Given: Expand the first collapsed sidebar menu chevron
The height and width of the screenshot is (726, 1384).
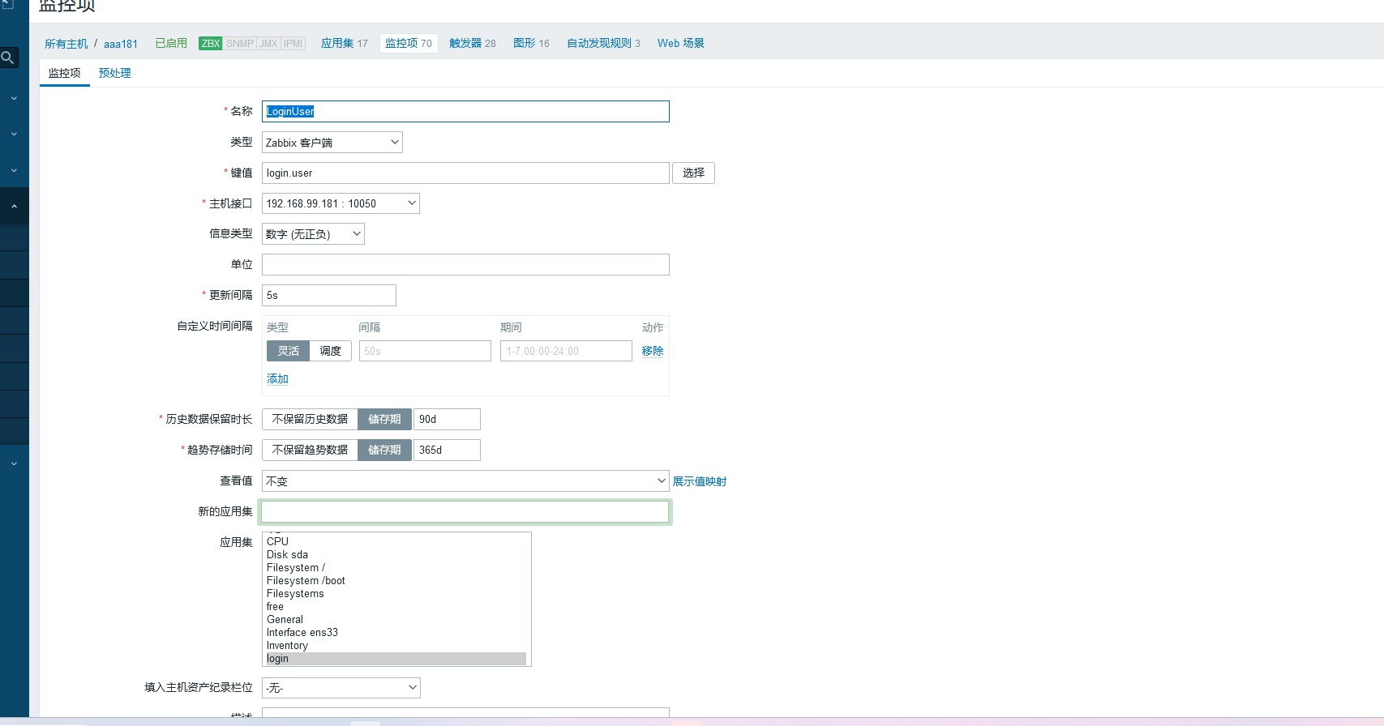Looking at the screenshot, I should point(14,98).
